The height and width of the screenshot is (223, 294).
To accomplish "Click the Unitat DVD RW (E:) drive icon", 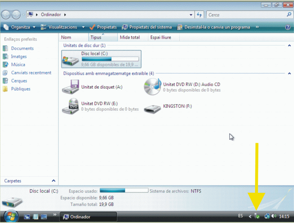I will [x=70, y=106].
